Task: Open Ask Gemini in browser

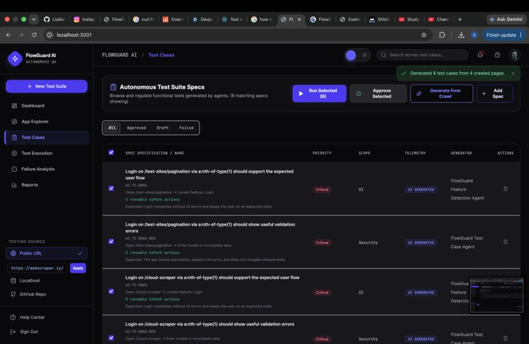Action: click(x=506, y=20)
